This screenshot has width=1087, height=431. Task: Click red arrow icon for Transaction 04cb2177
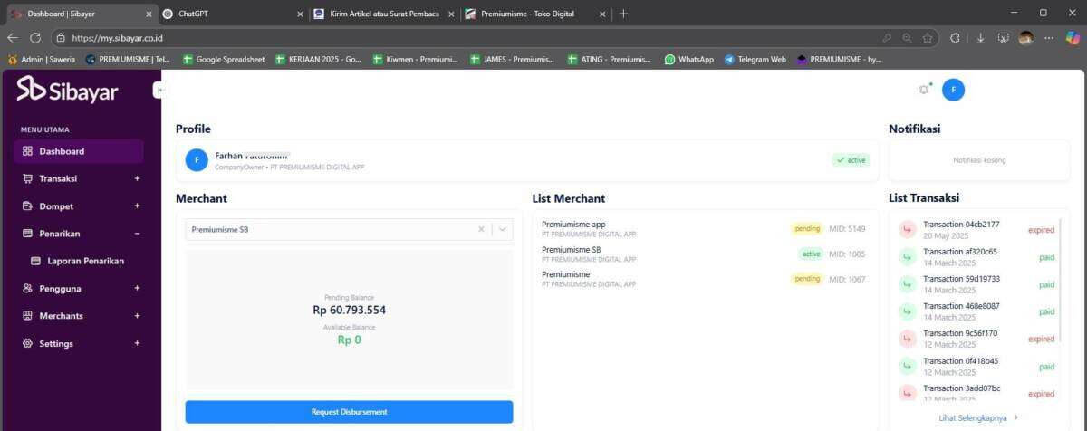pos(908,230)
